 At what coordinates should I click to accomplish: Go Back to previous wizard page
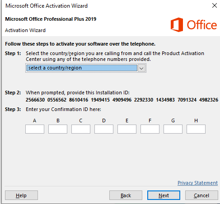click(126, 195)
